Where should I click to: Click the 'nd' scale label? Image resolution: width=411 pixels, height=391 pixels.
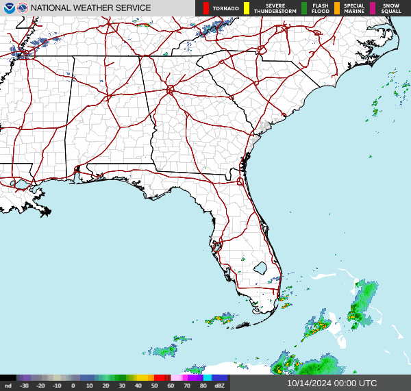[8, 386]
